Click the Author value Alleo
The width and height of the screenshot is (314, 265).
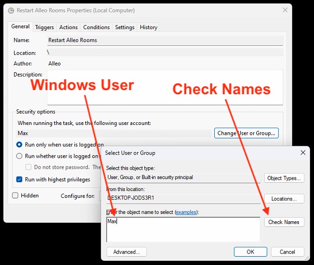point(55,64)
